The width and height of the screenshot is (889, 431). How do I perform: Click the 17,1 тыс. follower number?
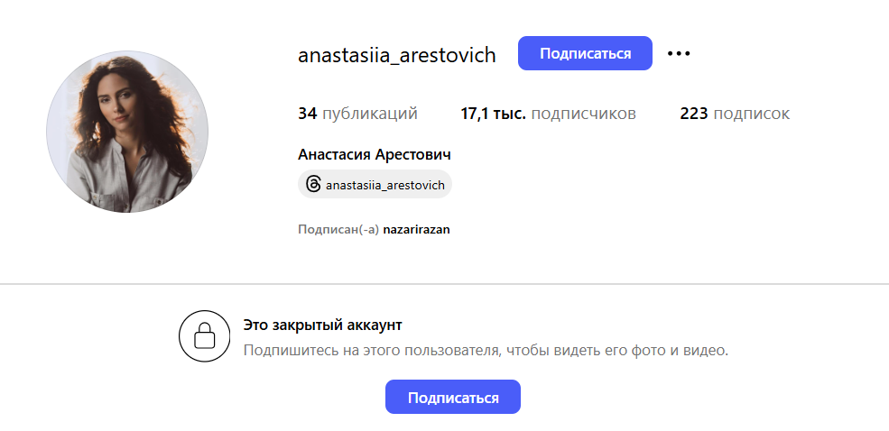click(494, 114)
